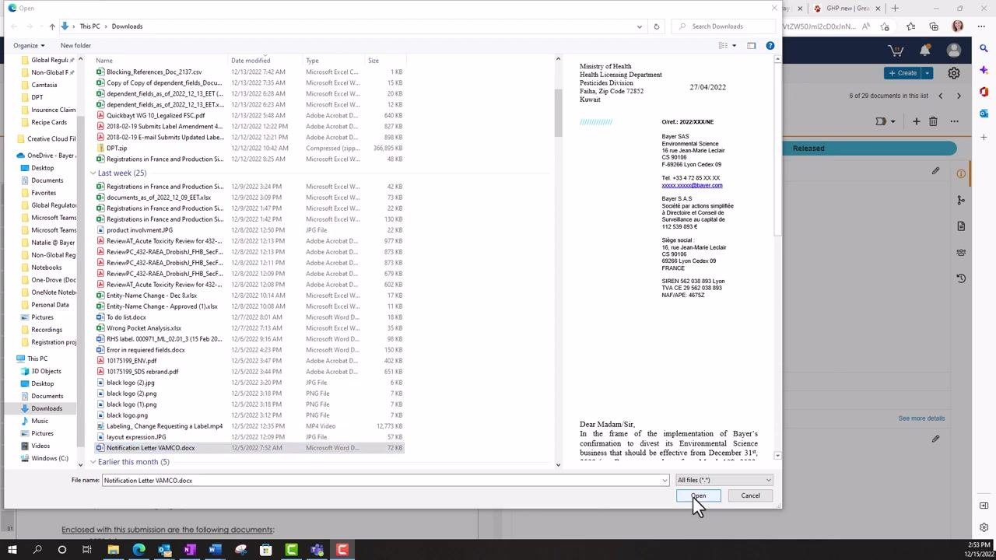Open the file dialog help icon
996x560 pixels.
point(770,46)
